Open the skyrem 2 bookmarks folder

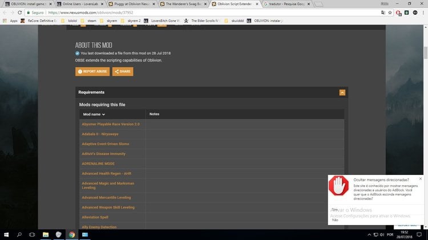point(131,21)
